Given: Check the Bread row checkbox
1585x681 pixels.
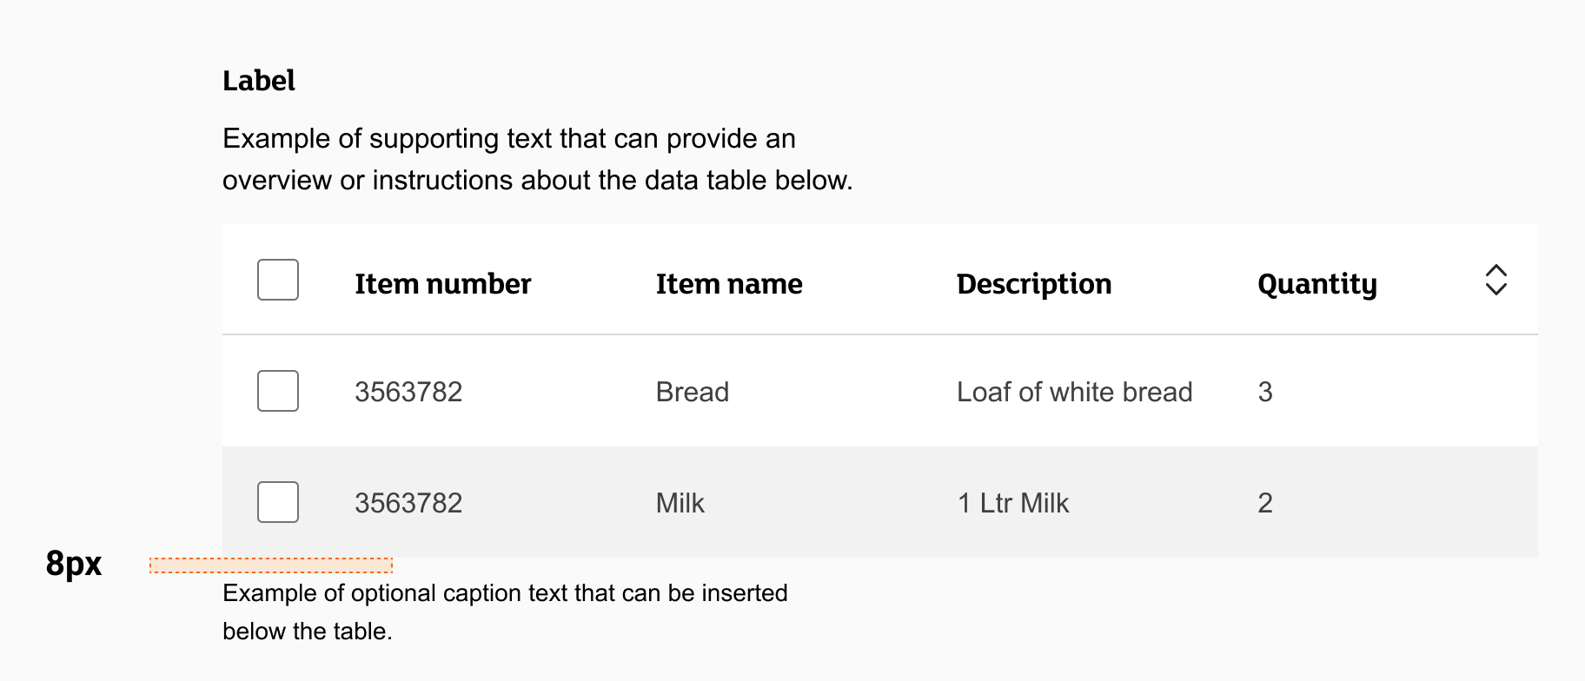Looking at the screenshot, I should 278,391.
